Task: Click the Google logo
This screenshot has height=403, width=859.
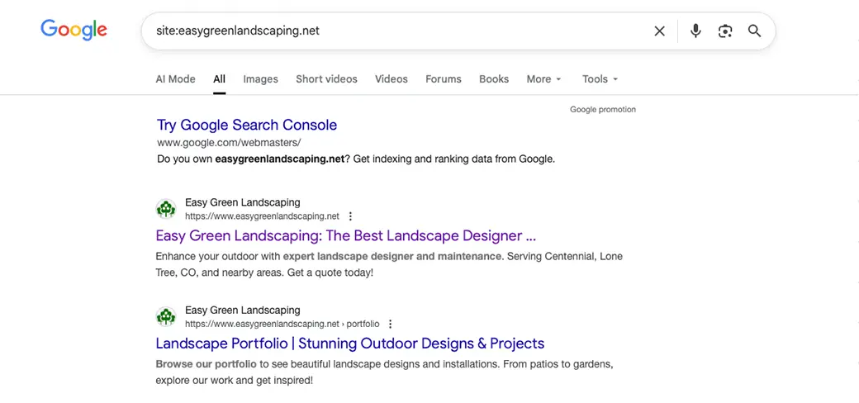Action: 74,30
